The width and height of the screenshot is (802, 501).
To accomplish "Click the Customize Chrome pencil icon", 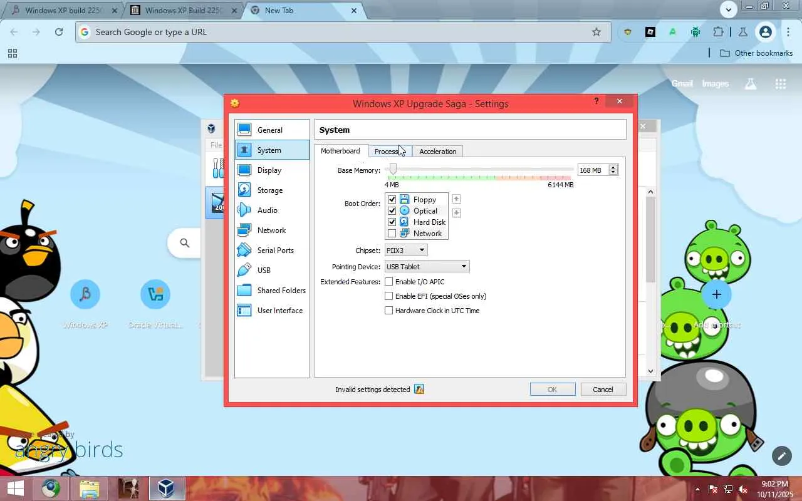I will tap(781, 456).
